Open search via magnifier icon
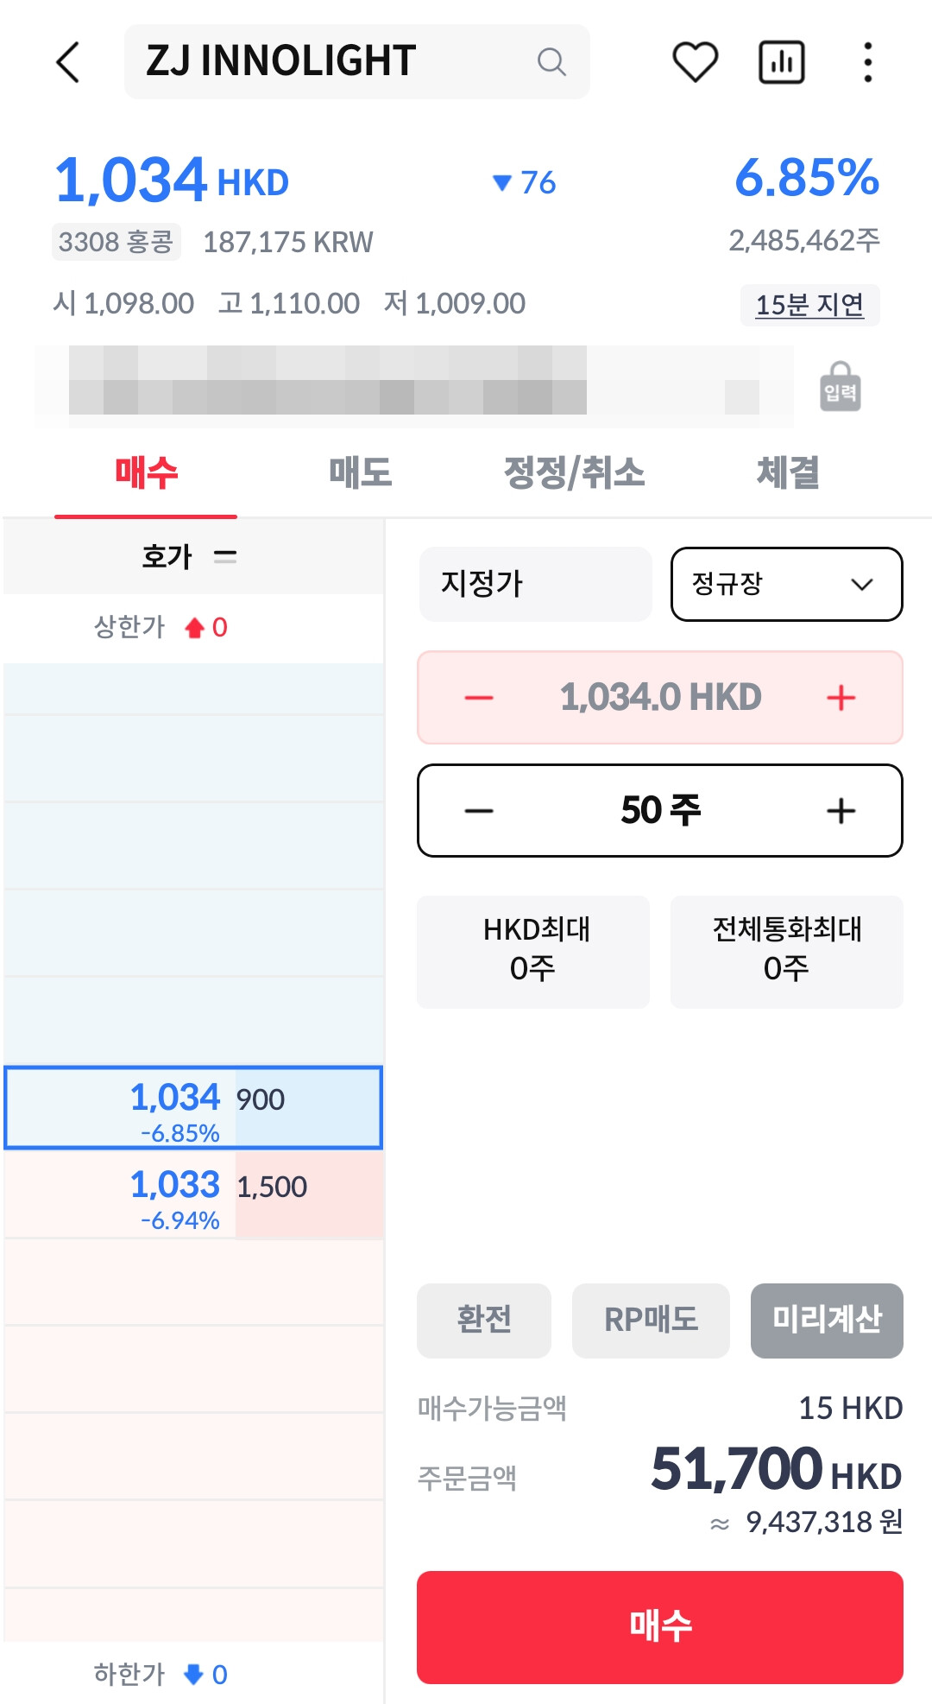Screen dimensions: 932x1704 [551, 62]
